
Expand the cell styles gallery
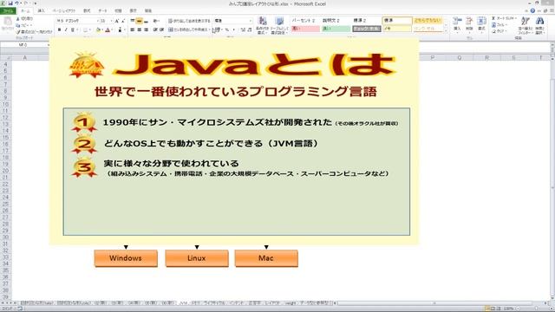tap(446, 31)
